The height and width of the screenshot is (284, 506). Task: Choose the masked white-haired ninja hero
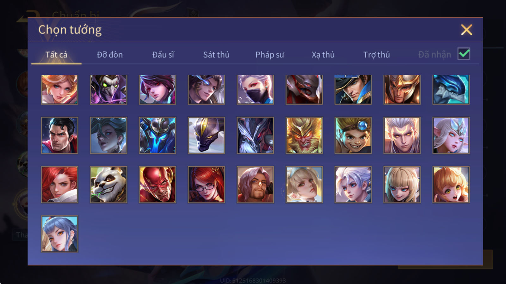[x=255, y=90]
